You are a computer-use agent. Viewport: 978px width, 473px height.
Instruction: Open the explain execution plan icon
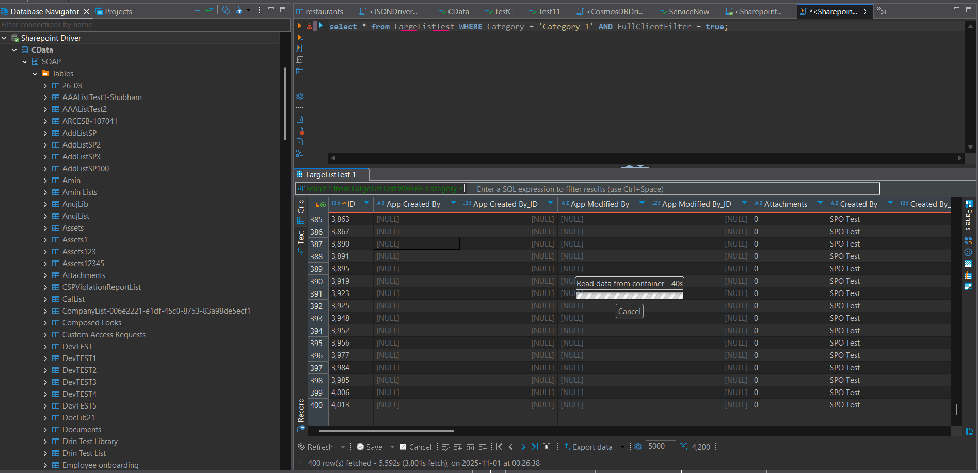[300, 60]
